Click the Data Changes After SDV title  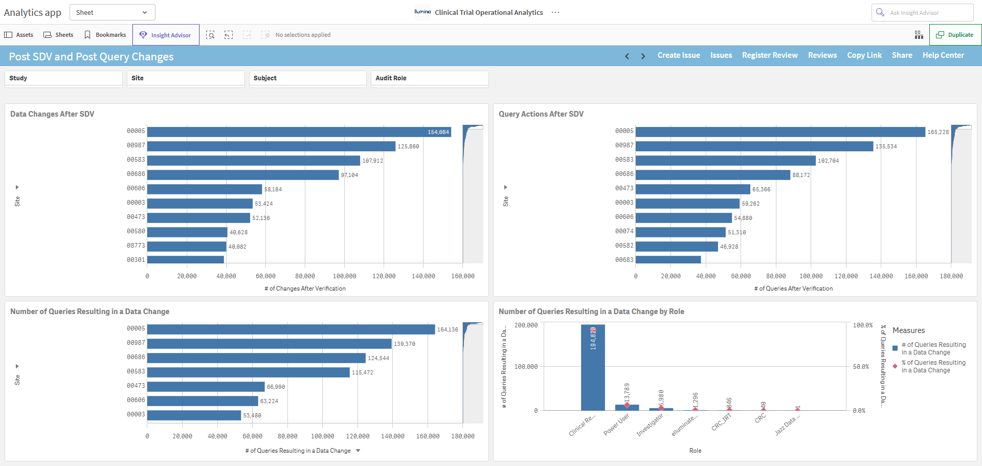tap(52, 114)
